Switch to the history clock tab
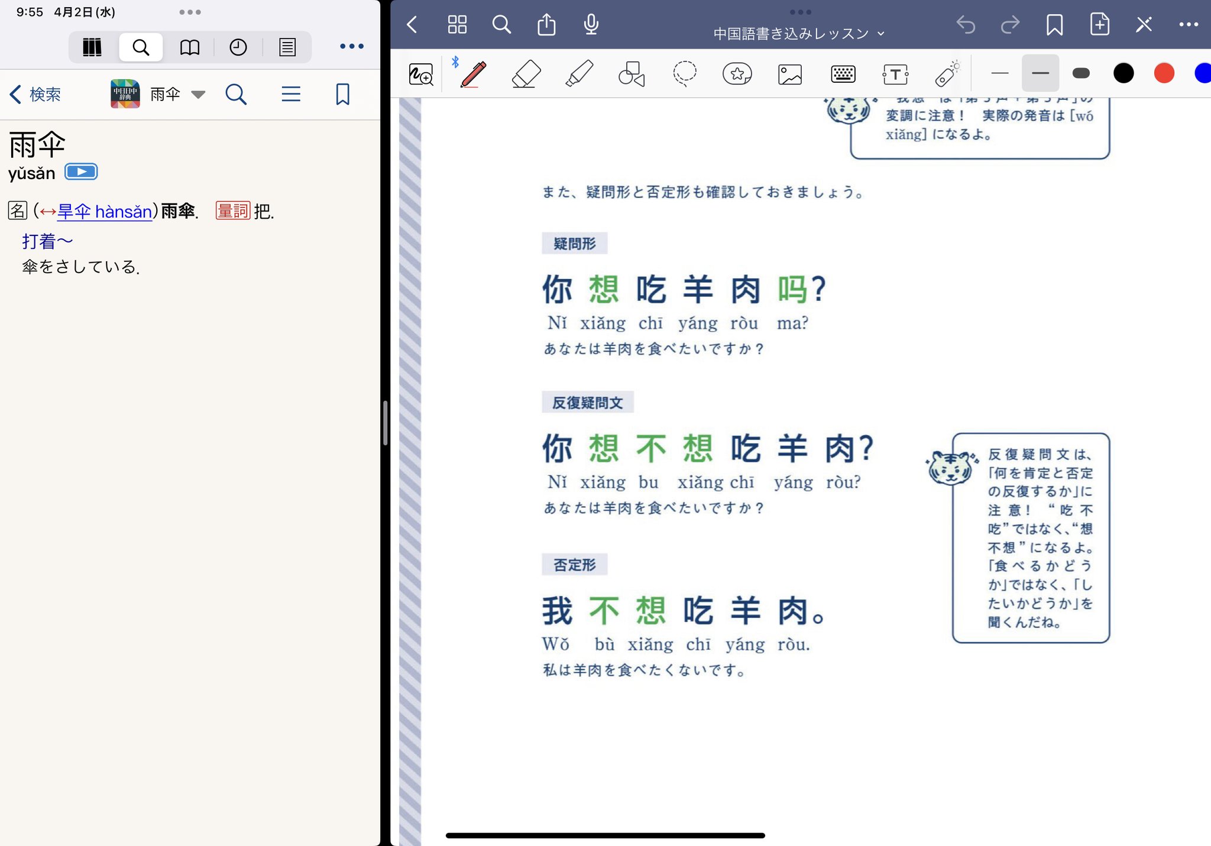 tap(238, 47)
